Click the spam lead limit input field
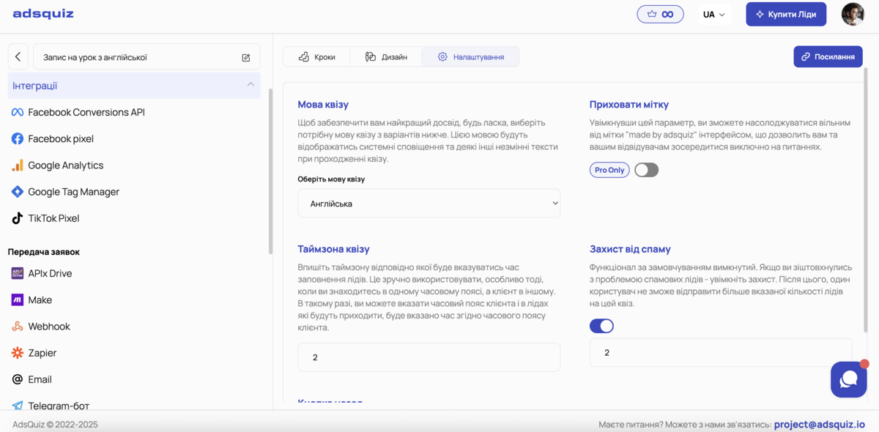Screen dimensions: 879x432 pos(721,352)
